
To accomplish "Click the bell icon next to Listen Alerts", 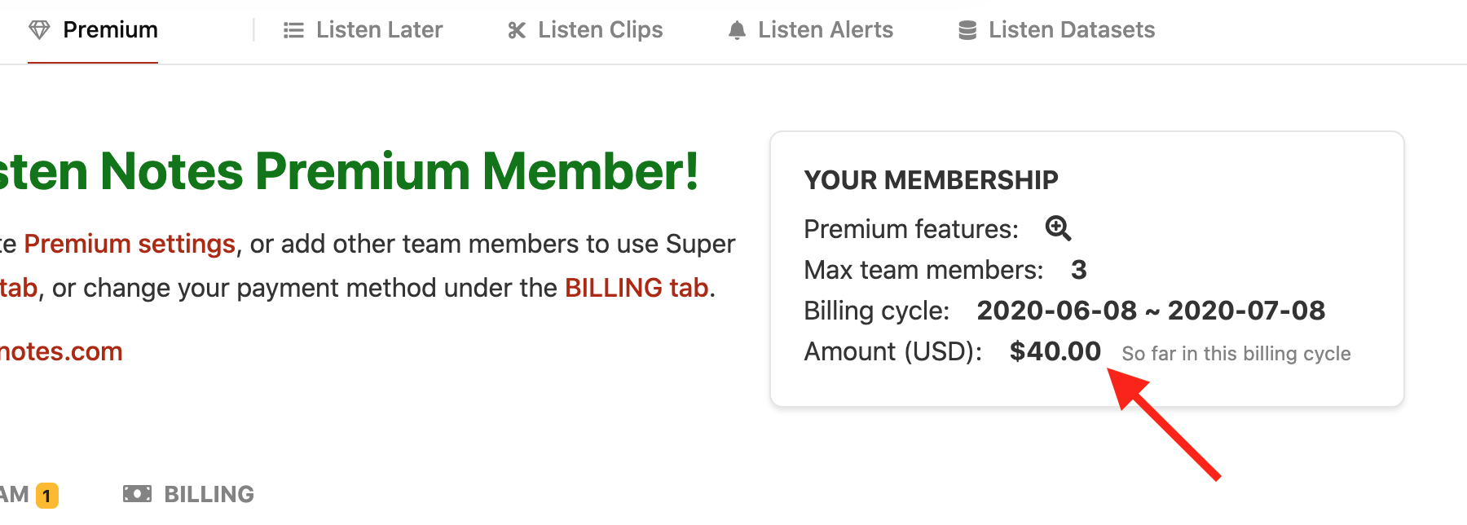I will coord(736,29).
